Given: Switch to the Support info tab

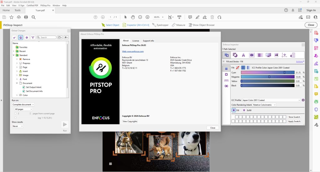Looking at the screenshot, I should [x=148, y=41].
